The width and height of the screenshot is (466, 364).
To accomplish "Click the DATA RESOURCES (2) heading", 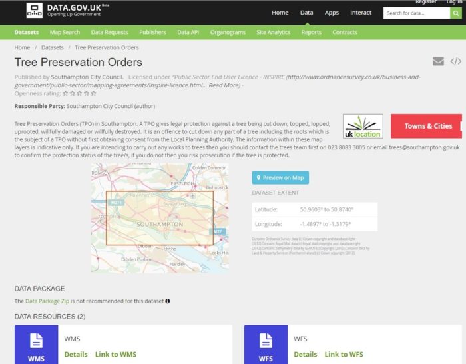I will pyautogui.click(x=50, y=317).
